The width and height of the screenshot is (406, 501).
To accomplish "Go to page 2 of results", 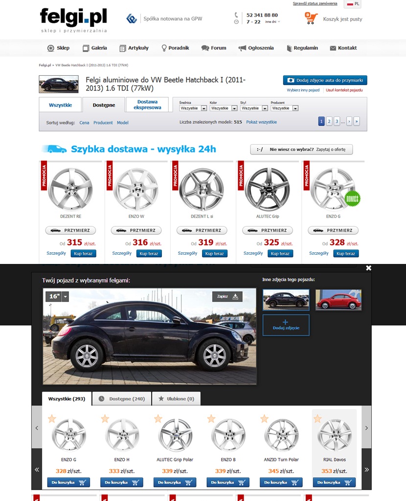I will (329, 121).
